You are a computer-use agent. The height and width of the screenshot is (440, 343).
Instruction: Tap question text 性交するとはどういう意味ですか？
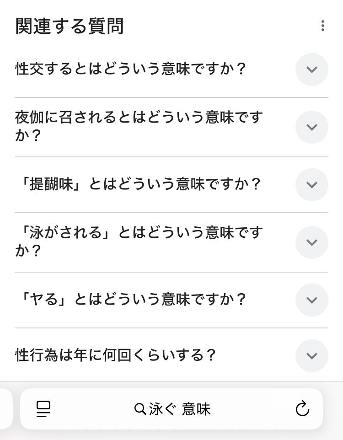131,69
